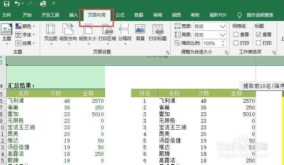
Task: Click the 页边距 margins icon
Action: click(51, 29)
